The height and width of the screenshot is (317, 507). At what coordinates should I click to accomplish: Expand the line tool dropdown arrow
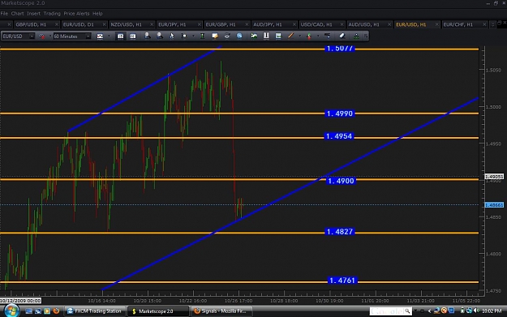point(299,36)
